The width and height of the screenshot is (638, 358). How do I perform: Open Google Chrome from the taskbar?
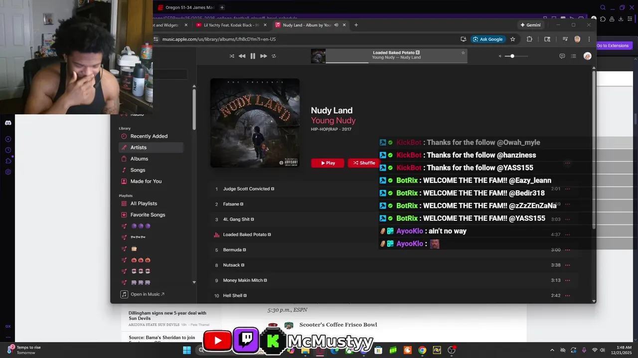(422, 350)
